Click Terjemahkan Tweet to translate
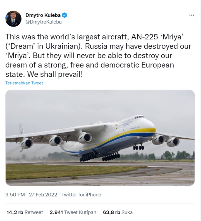The image size is (201, 221). 24,83
